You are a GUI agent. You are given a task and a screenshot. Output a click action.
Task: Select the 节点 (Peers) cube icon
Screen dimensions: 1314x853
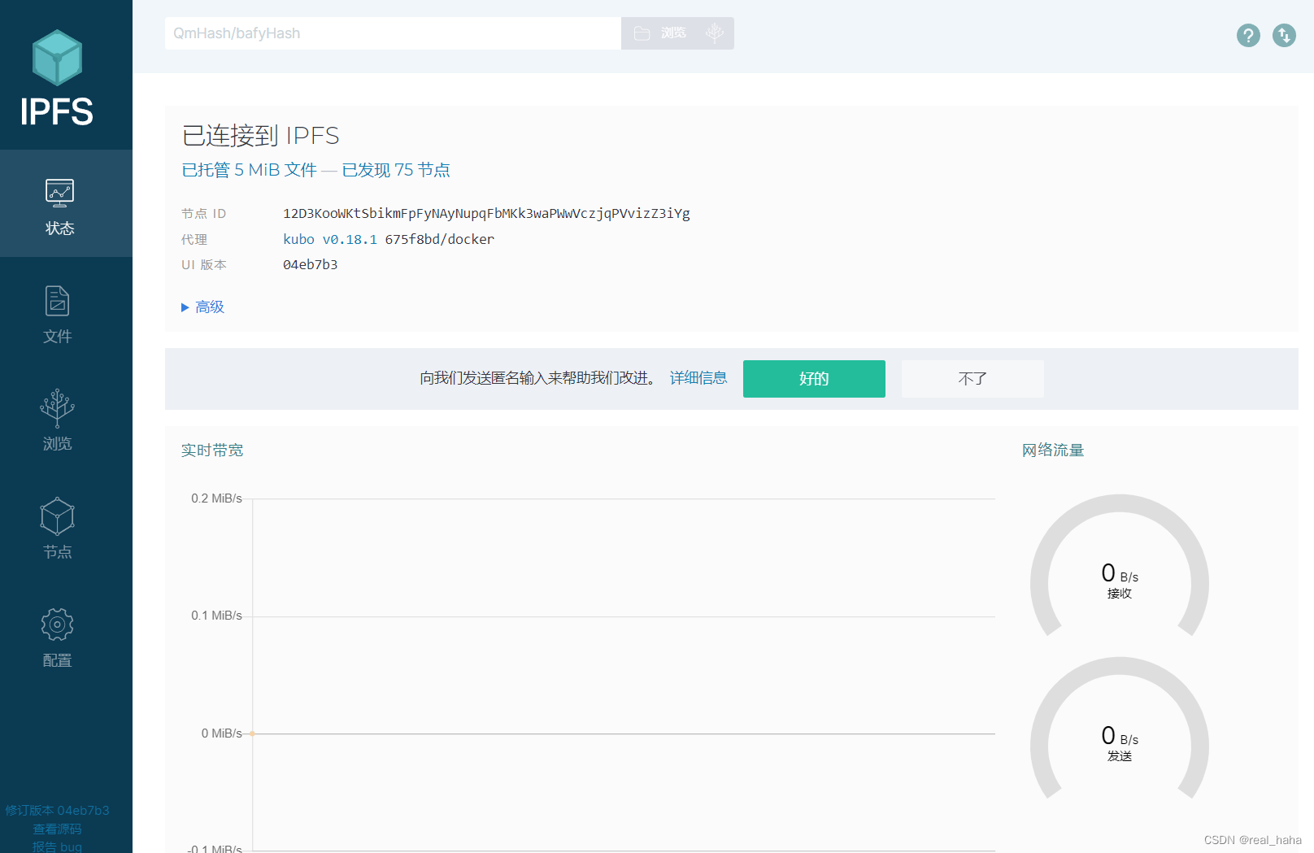pos(56,516)
